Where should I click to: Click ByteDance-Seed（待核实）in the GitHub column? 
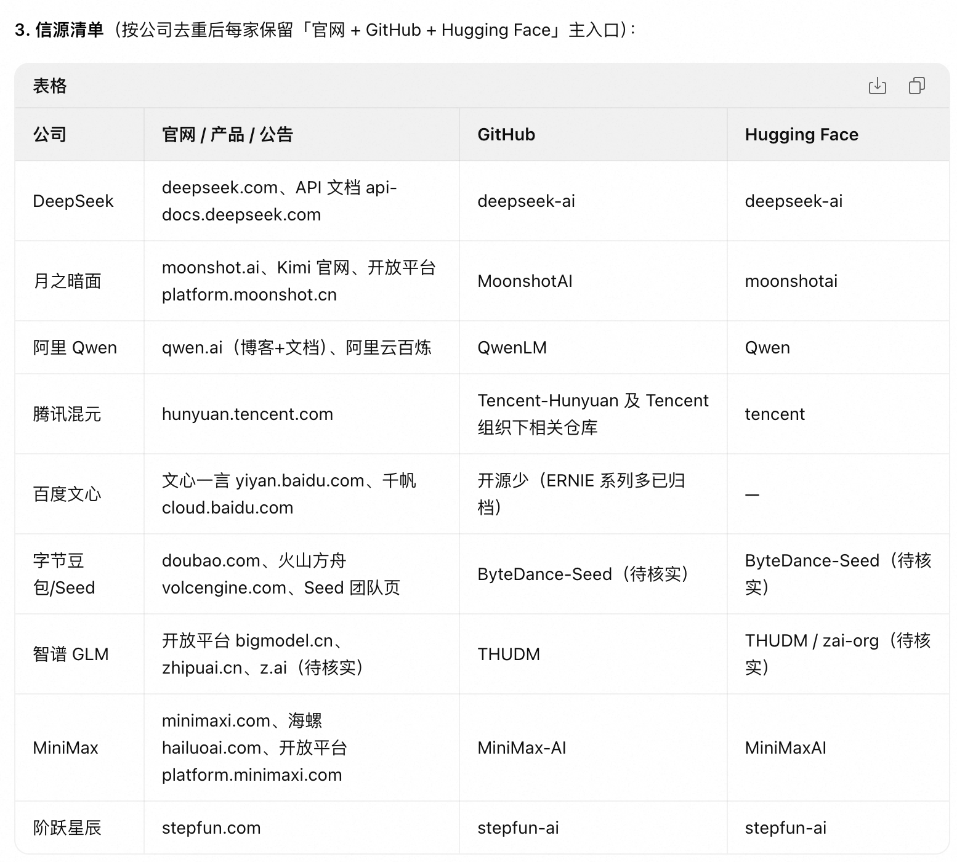(x=583, y=574)
